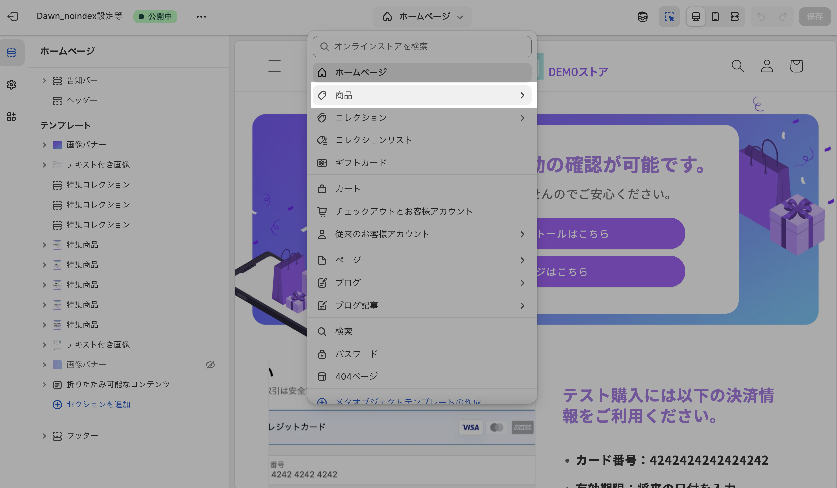Click the 保存 button
The height and width of the screenshot is (488, 837).
click(814, 16)
